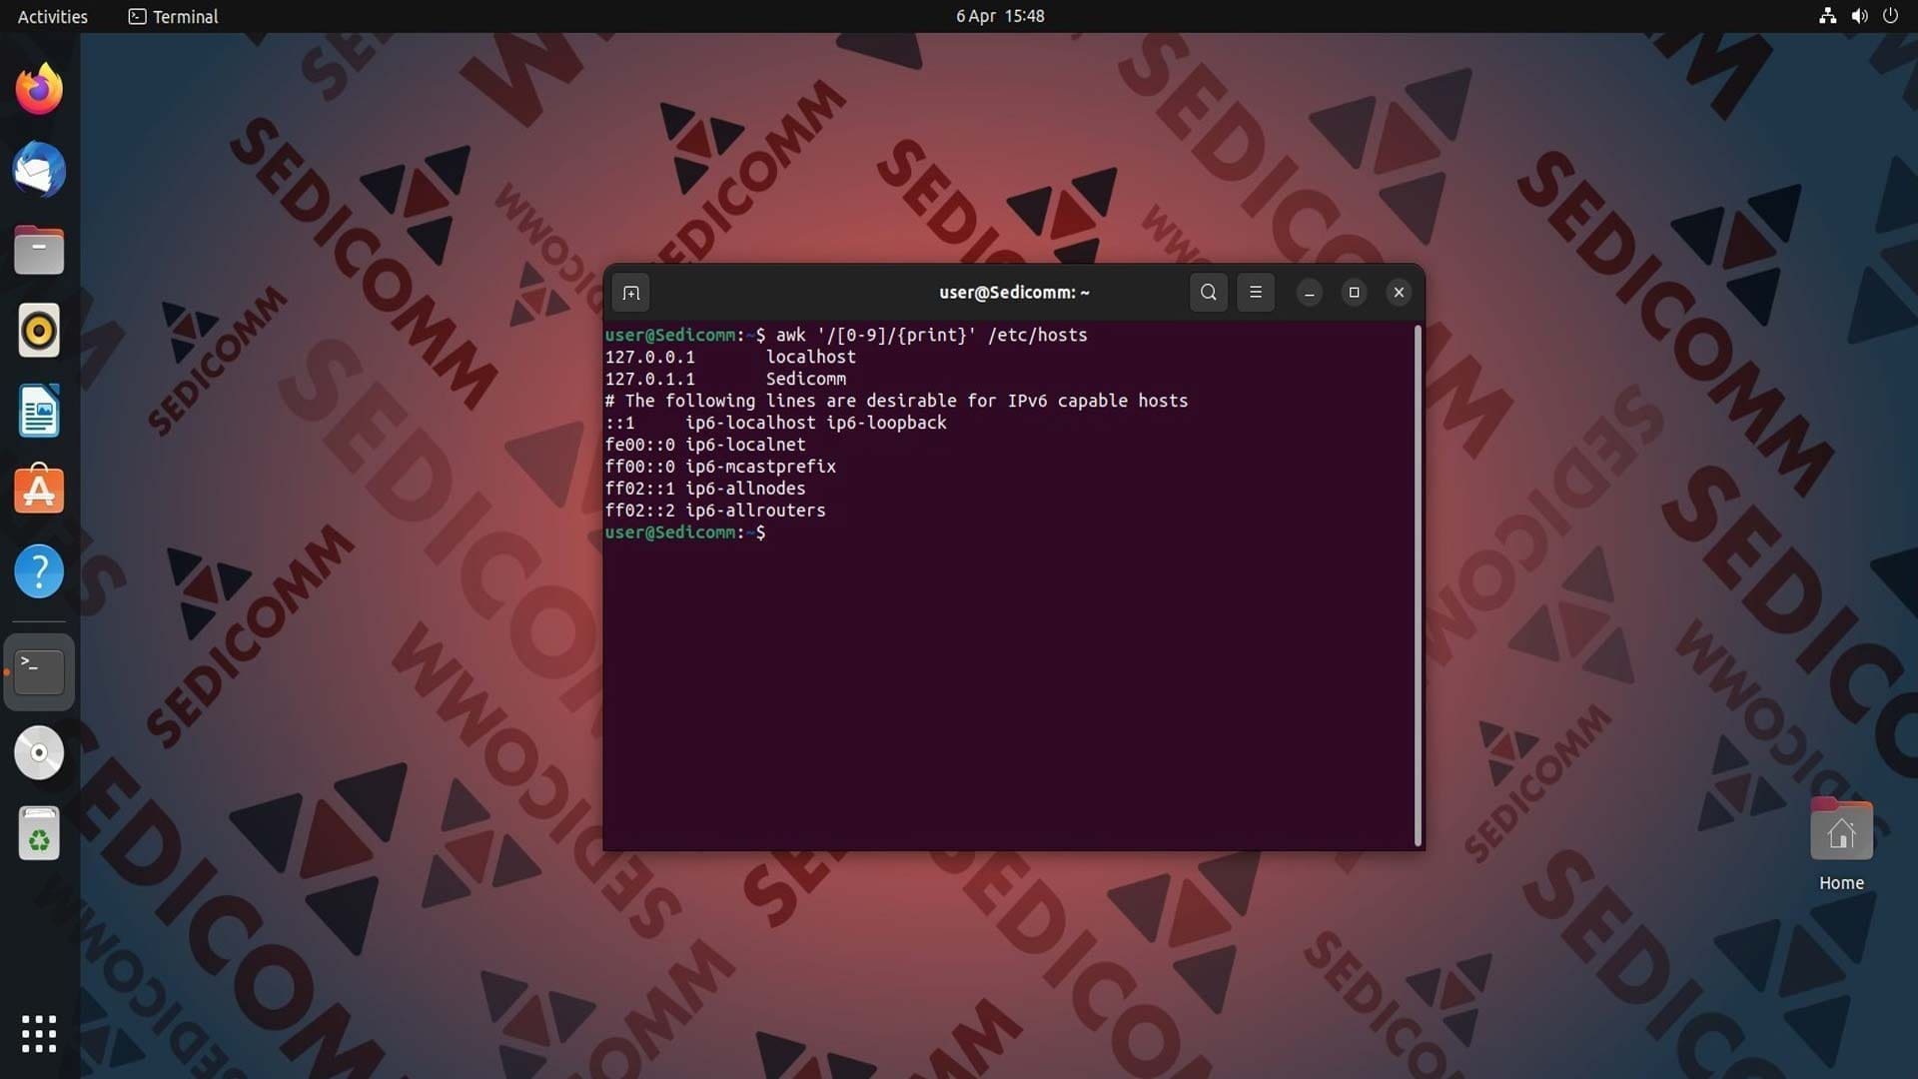Click the terminal vertical scrollbar
This screenshot has width=1918, height=1079.
point(1418,585)
